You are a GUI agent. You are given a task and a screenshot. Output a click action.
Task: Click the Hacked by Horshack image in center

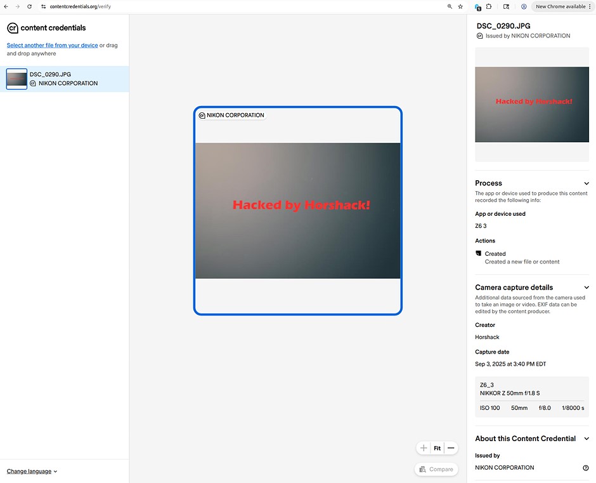point(297,211)
